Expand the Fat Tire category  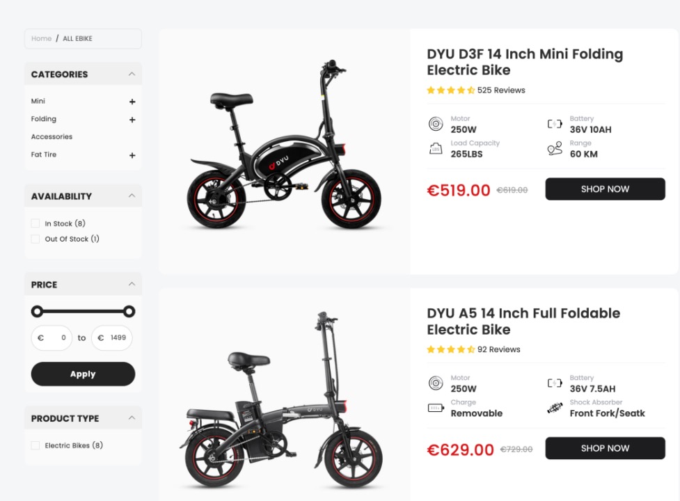pyautogui.click(x=132, y=155)
